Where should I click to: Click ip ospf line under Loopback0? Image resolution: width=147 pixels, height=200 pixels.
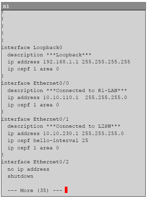tap(33, 69)
